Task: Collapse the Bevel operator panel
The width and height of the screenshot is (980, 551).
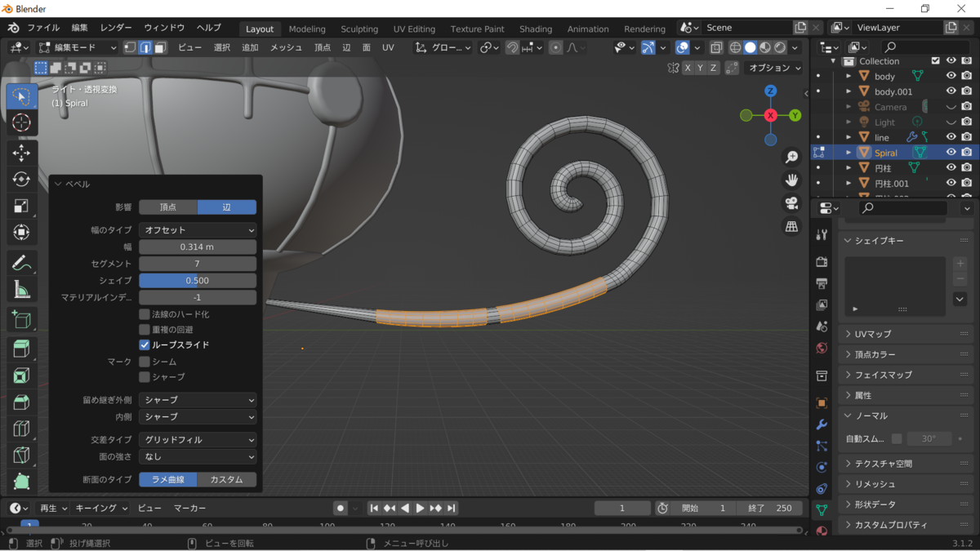Action: 58,184
